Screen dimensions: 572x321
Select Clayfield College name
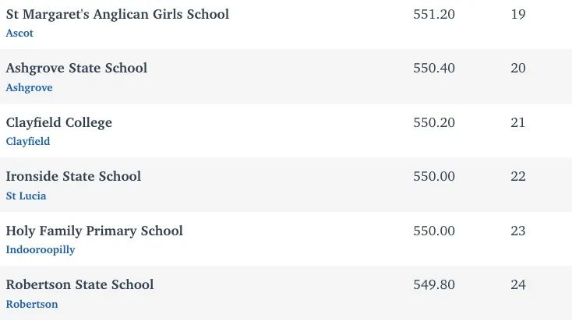(59, 122)
